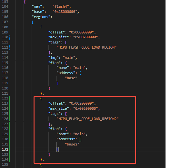The width and height of the screenshot is (191, 168).
Task: Click the opening bracket on line 107
Action: coord(33,22)
